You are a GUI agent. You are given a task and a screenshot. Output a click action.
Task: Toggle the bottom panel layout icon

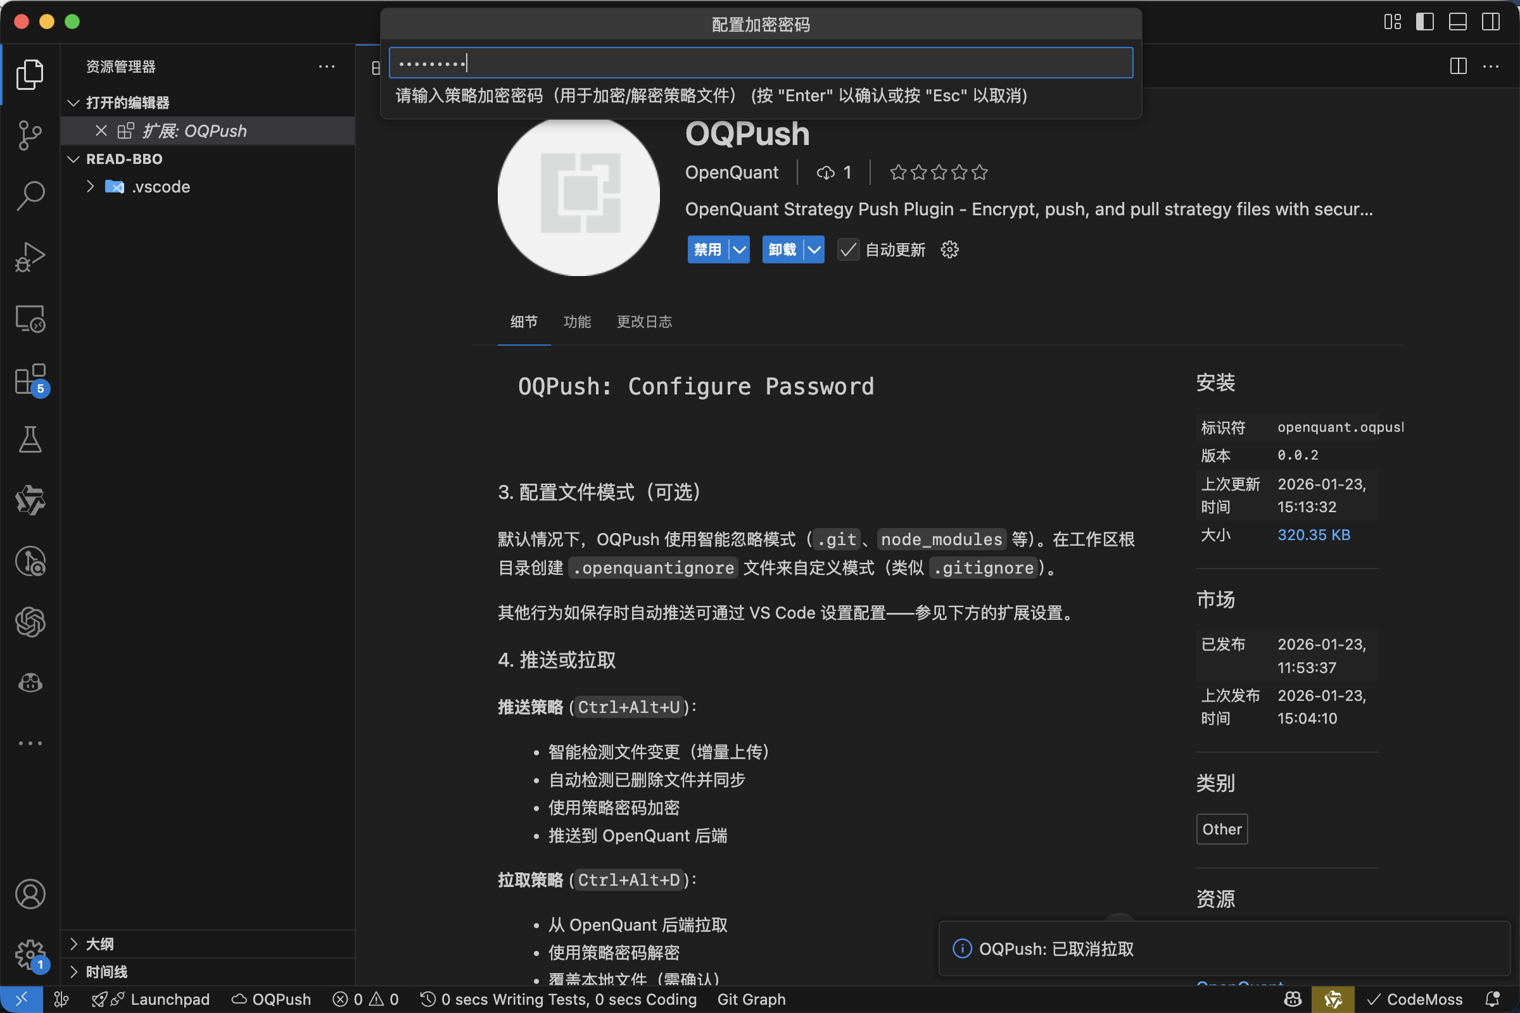1457,22
